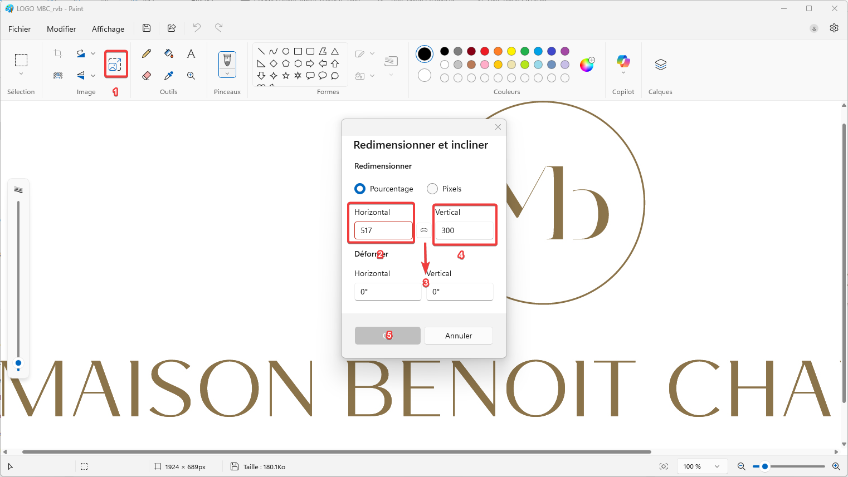The width and height of the screenshot is (848, 477).
Task: Toggle the aspect ratio link icon
Action: click(x=424, y=230)
